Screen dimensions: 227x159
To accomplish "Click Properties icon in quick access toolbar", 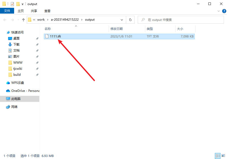I will point(12,4).
